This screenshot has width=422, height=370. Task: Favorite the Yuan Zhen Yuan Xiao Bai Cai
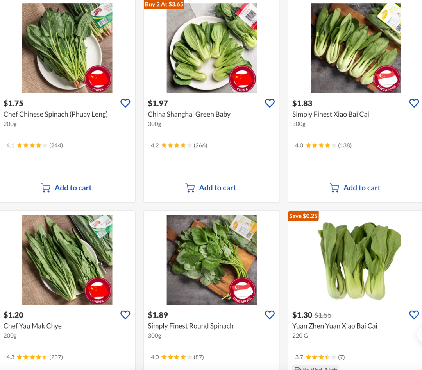(x=414, y=315)
